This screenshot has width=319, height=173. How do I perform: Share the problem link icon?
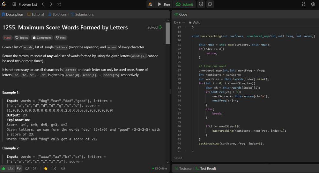pyautogui.click(x=54, y=169)
